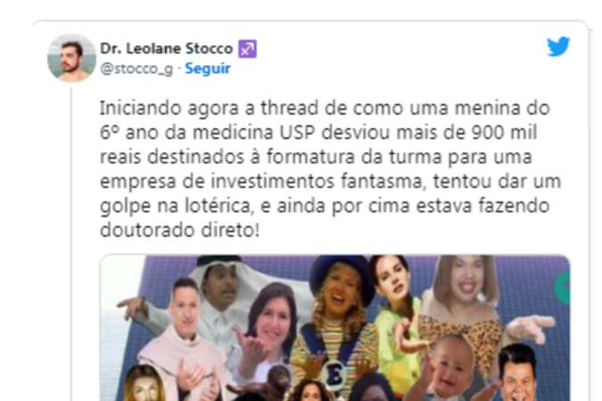Viewport: 602px width, 401px height.
Task: Click the letter E badge on the striped costume
Action: (333, 374)
